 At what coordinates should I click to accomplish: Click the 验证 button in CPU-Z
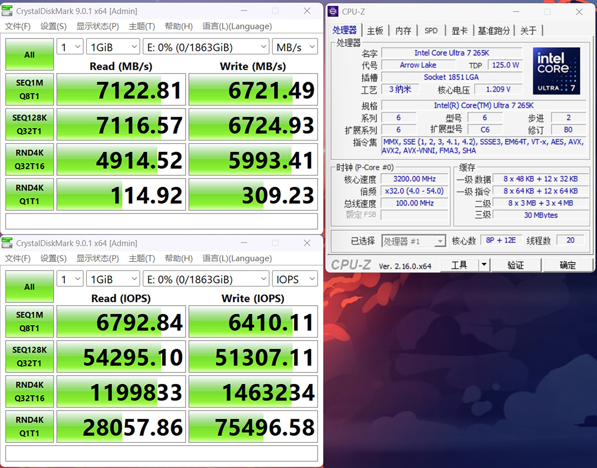click(516, 265)
